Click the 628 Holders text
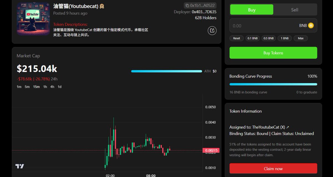 click(x=206, y=18)
